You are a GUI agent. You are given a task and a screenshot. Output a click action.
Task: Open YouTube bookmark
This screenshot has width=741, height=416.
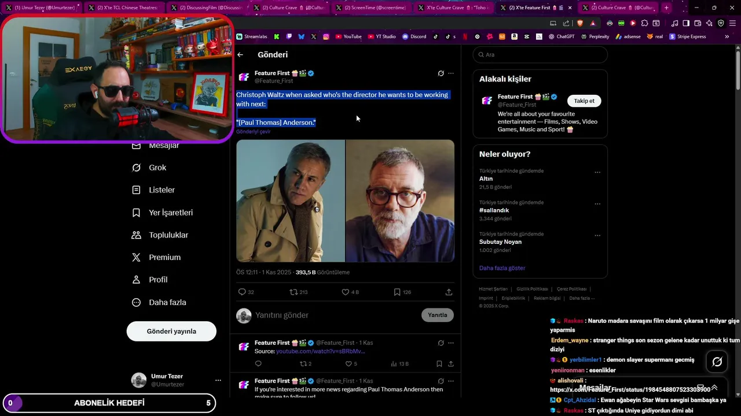(349, 36)
